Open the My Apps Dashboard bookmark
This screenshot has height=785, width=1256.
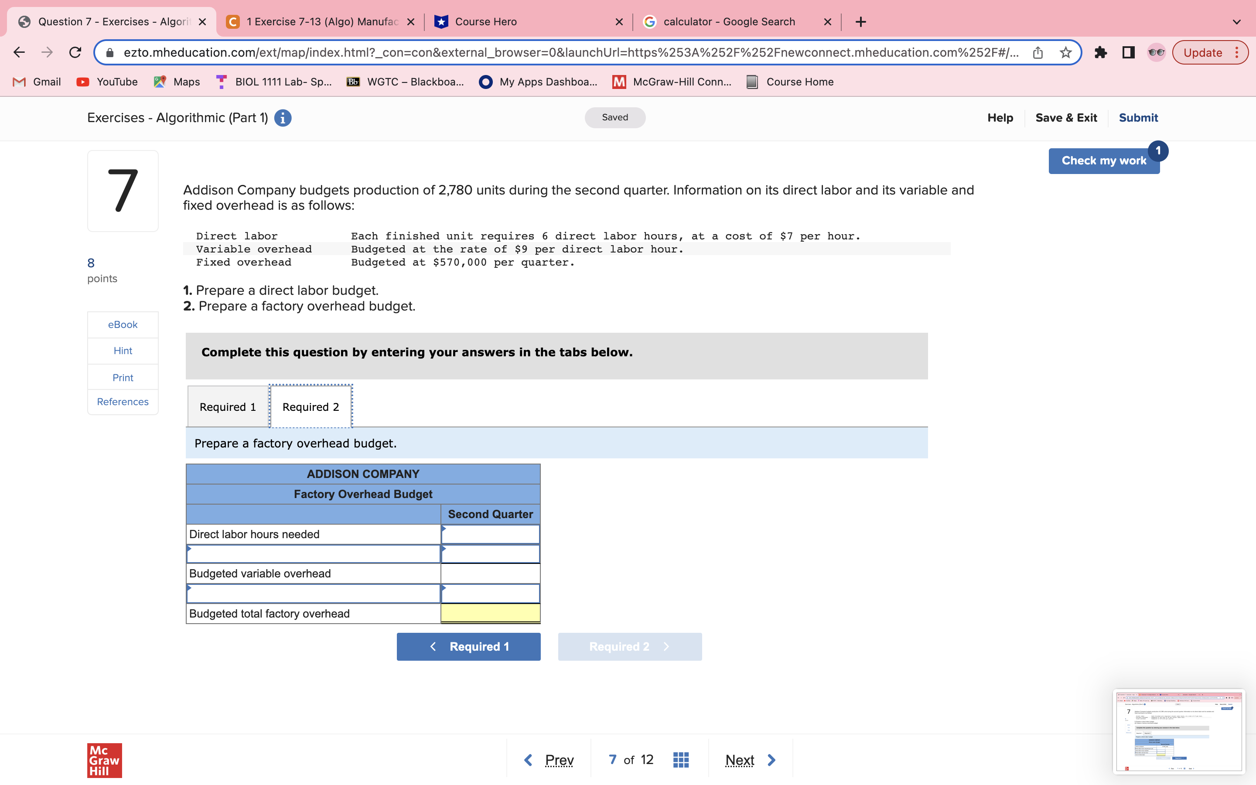pyautogui.click(x=538, y=82)
